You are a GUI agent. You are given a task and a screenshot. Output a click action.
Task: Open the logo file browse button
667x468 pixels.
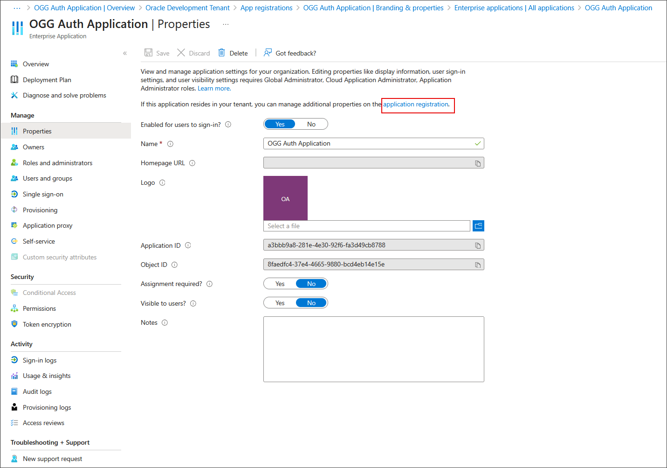(x=478, y=226)
